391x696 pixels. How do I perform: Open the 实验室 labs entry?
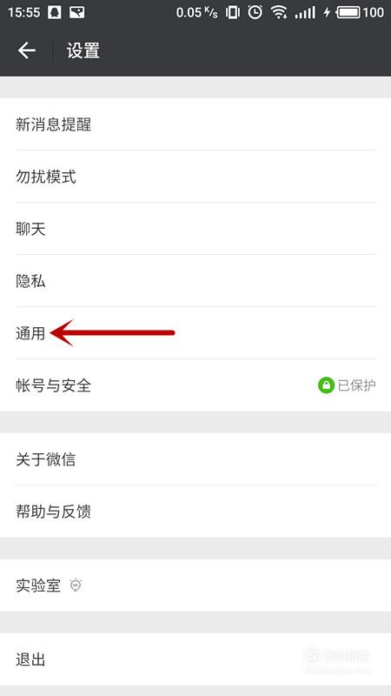[x=195, y=586]
